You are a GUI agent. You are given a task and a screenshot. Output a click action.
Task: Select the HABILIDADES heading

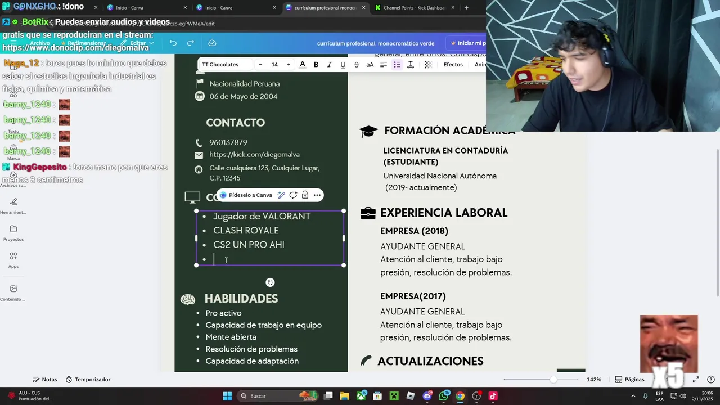click(x=241, y=299)
